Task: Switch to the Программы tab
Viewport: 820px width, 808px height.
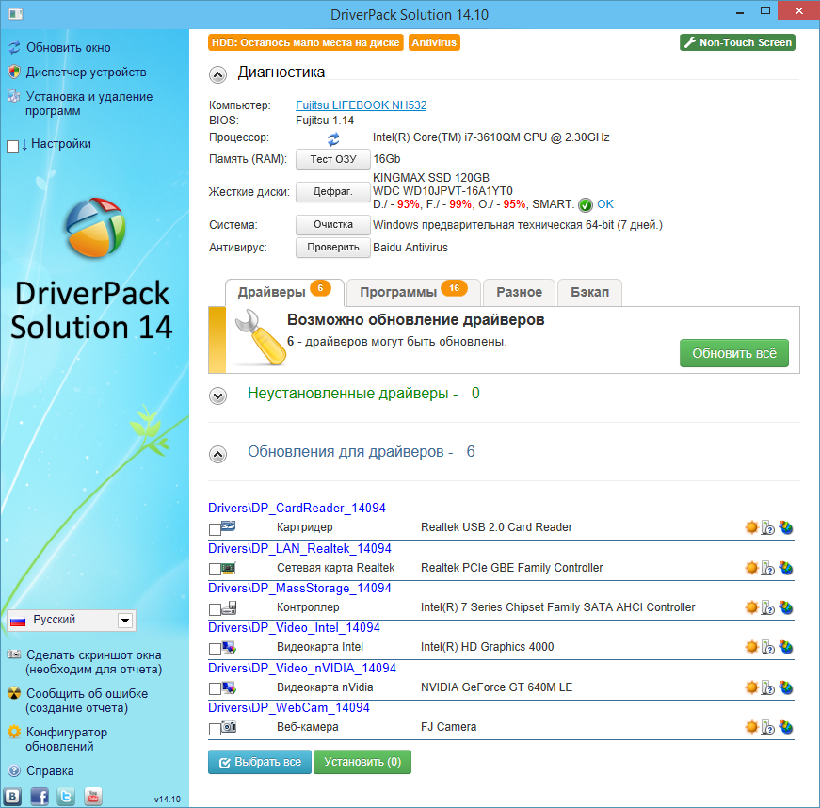Action: click(413, 292)
